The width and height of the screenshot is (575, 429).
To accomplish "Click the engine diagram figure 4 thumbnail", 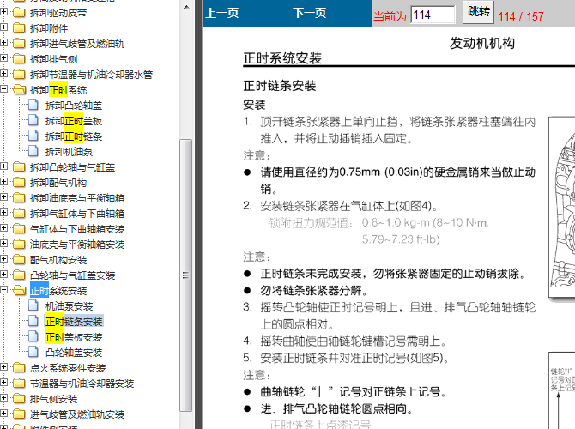I will (562, 208).
